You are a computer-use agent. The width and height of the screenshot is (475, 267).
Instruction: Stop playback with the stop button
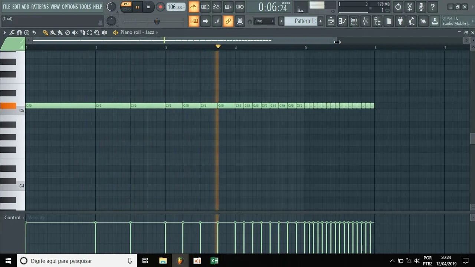(x=148, y=7)
